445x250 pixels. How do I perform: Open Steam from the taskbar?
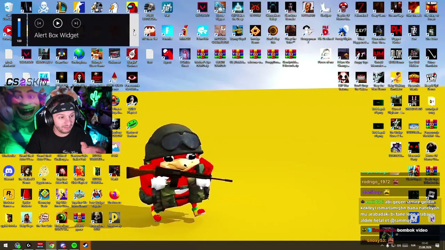pos(85,245)
